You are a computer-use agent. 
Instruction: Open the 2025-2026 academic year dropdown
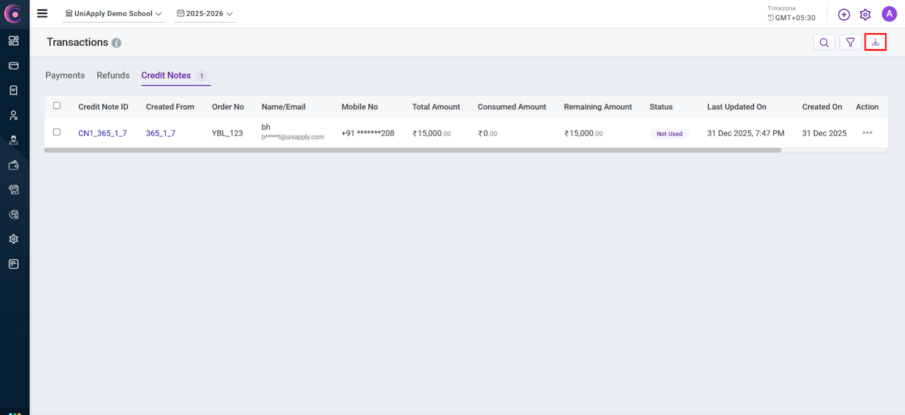[x=205, y=14]
